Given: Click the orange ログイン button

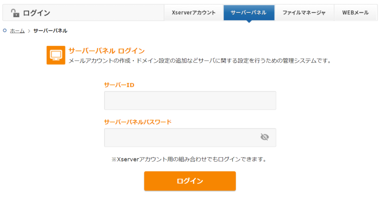Looking at the screenshot, I should pos(190,181).
